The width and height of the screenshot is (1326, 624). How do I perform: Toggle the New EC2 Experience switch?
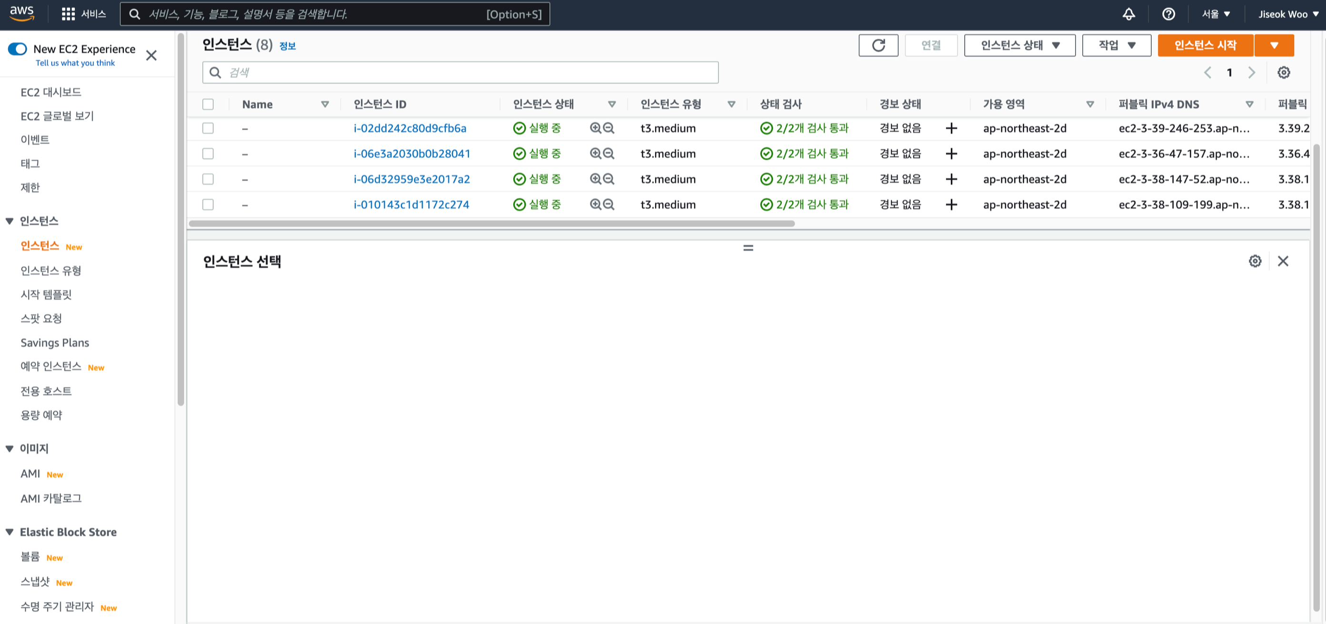tap(18, 49)
